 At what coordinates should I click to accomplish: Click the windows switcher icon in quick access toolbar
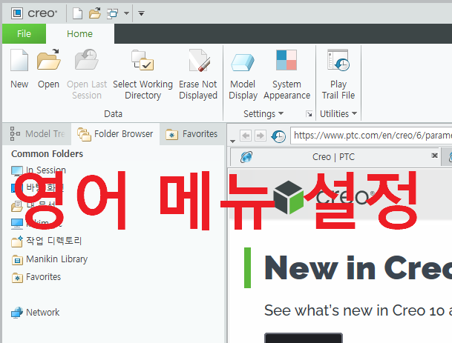112,13
